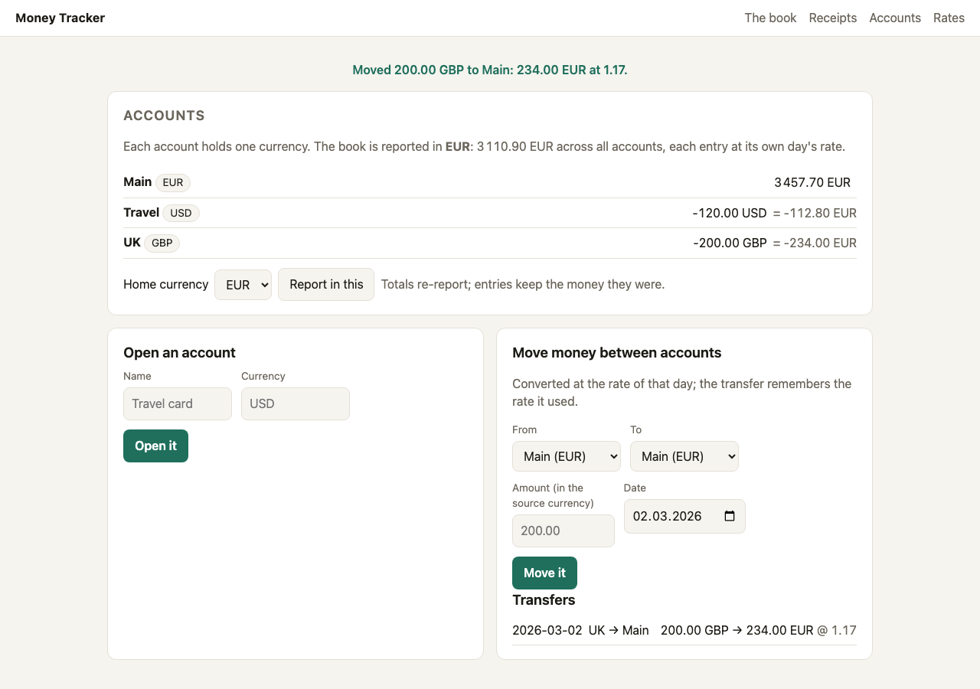
Task: Click the GBP badge next to UK
Action: pos(162,243)
